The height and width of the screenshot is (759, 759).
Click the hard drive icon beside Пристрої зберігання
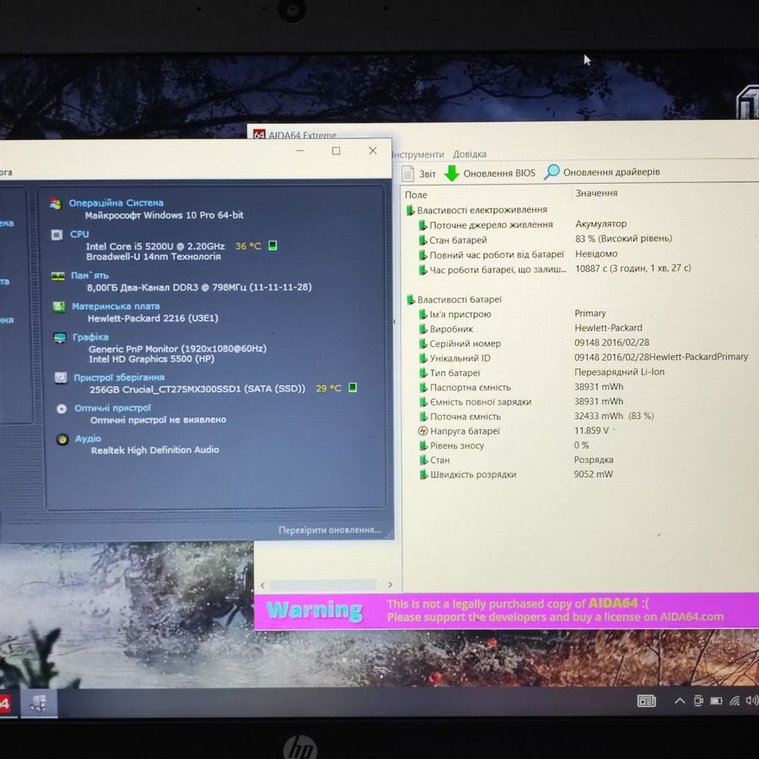coord(61,378)
